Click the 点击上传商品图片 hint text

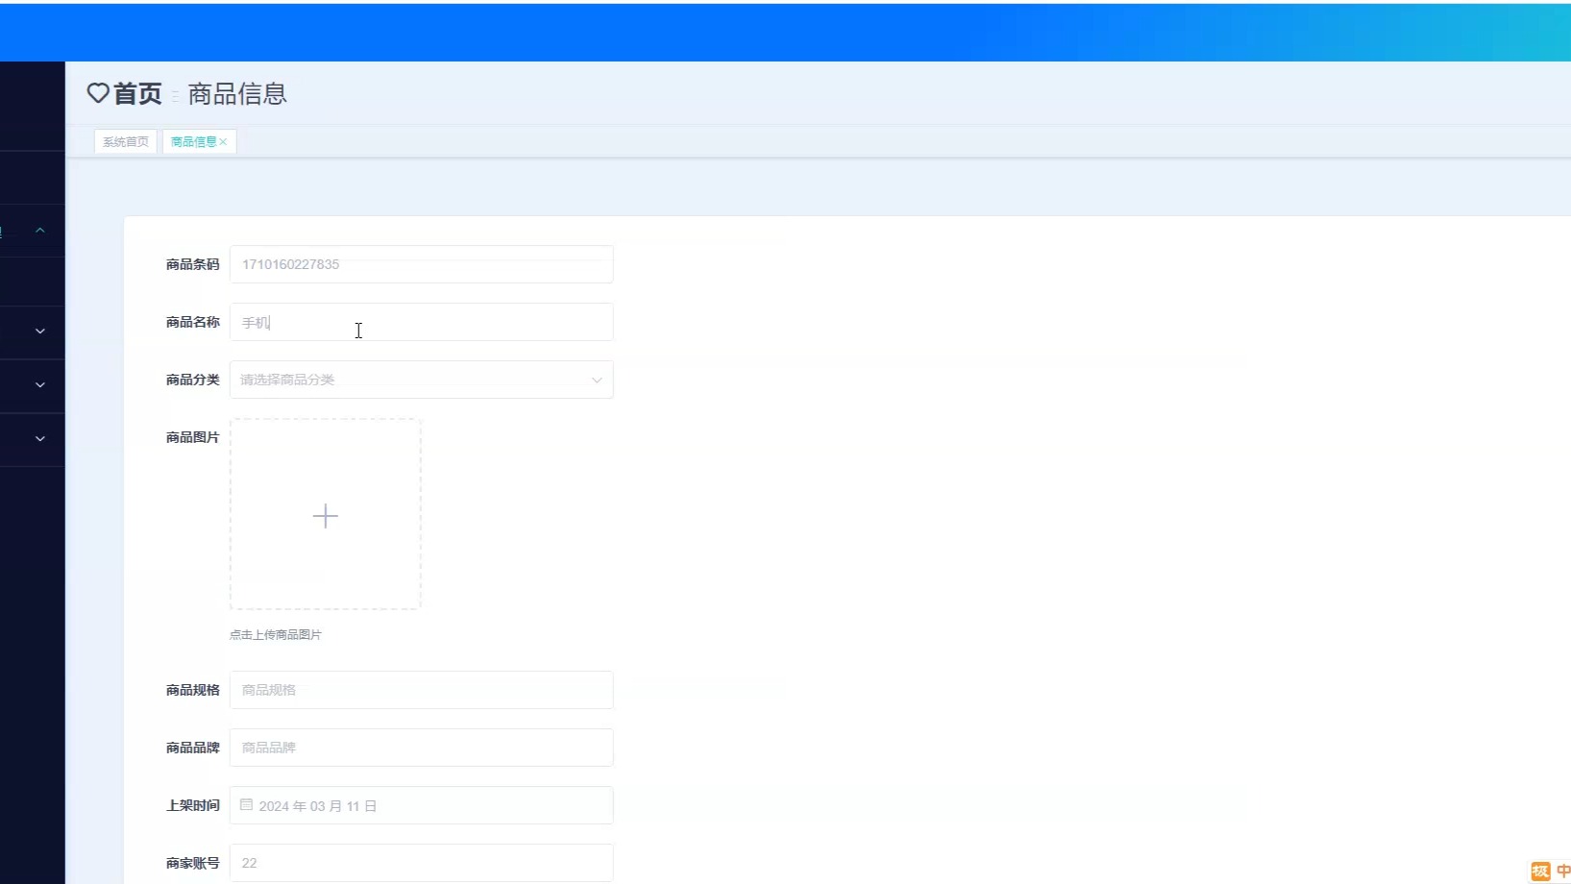point(276,635)
